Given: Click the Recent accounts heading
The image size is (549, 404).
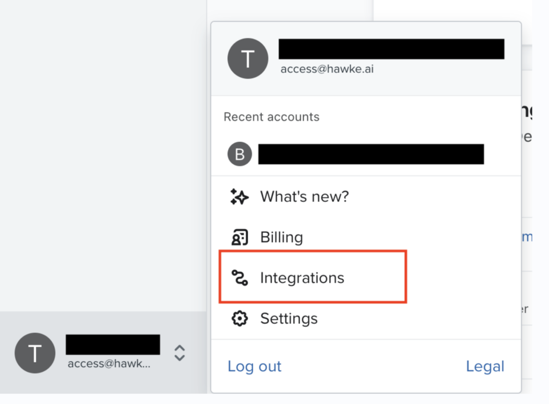Looking at the screenshot, I should (x=271, y=117).
